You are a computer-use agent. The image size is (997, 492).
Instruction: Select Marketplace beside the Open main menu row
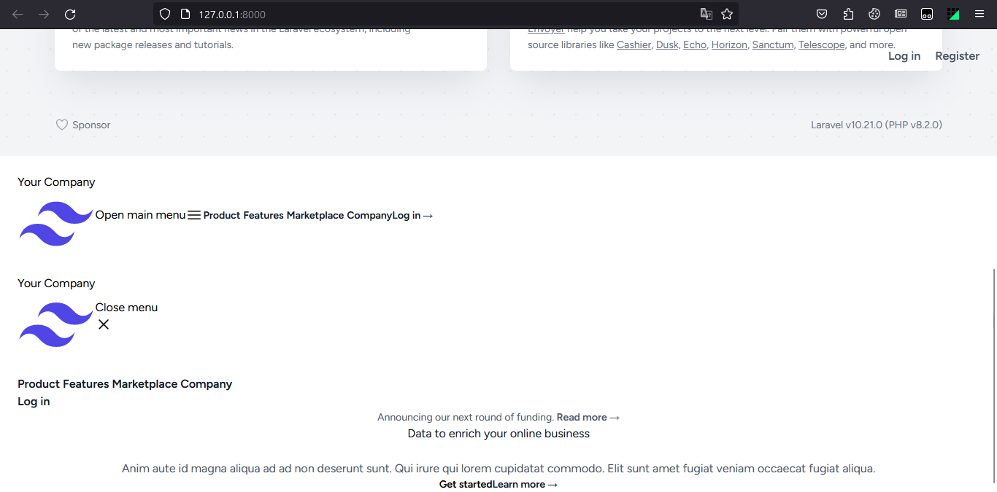click(x=315, y=216)
